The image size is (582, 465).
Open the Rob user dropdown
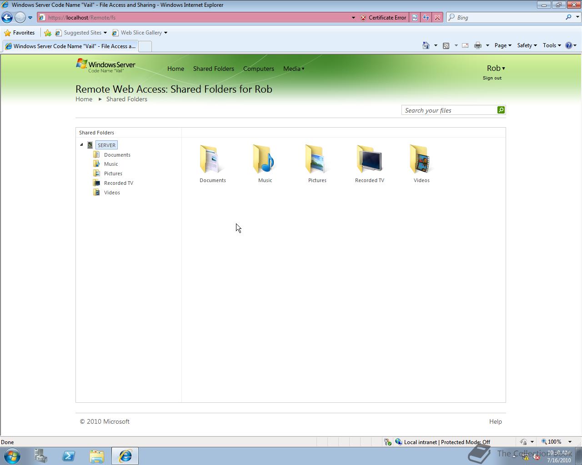point(496,68)
